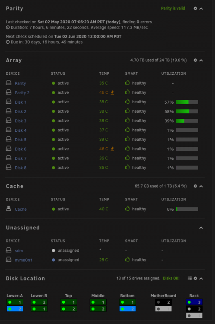Open the Parity 2 device link

point(22,93)
